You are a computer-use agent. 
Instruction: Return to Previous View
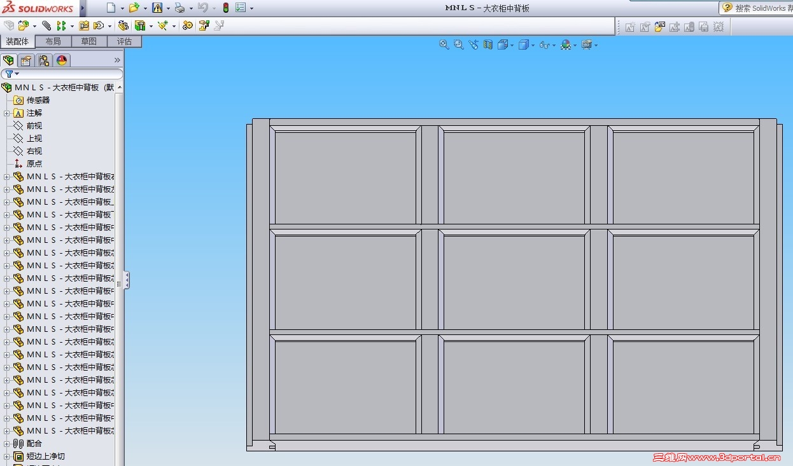click(474, 45)
